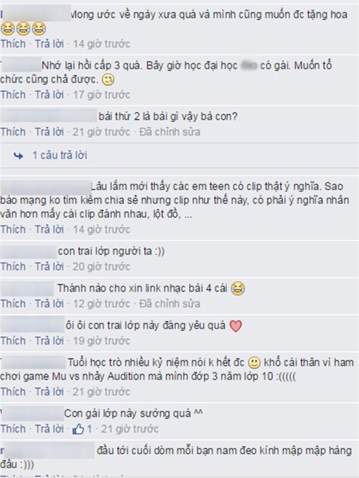The height and width of the screenshot is (478, 359).
Task: Like the 'con trai lớp người ta' comment
Action: tap(13, 266)
